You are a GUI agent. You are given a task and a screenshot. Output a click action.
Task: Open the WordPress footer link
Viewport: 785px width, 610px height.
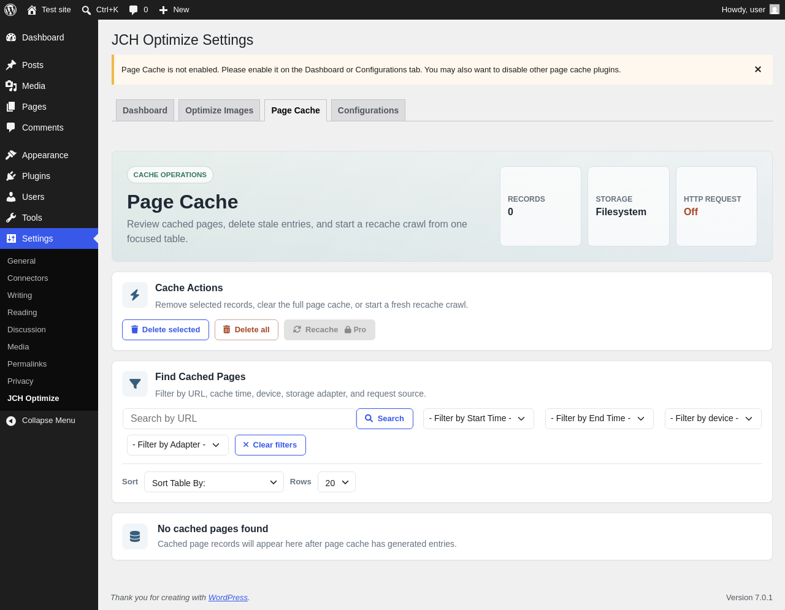pos(228,598)
